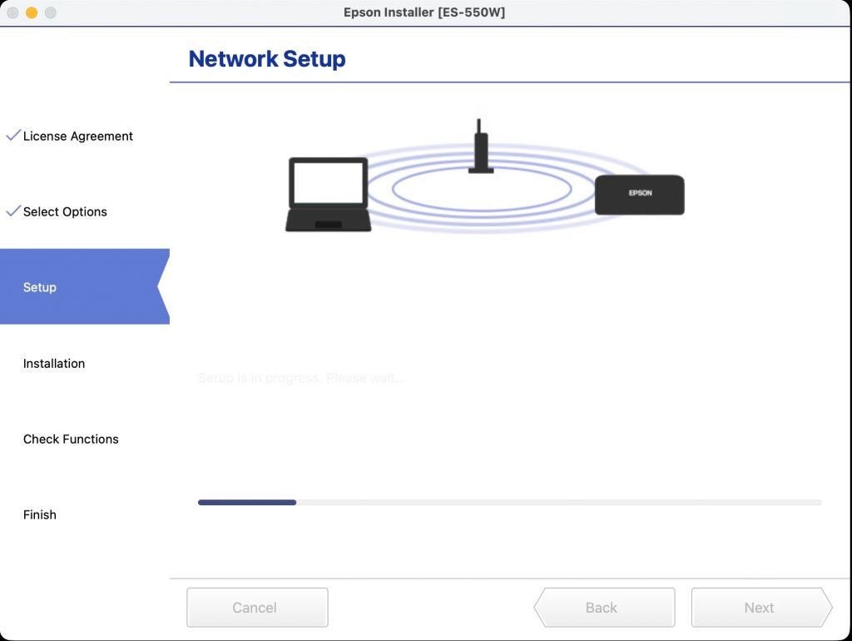852x641 pixels.
Task: Click the laptop illustration icon
Action: 328,195
